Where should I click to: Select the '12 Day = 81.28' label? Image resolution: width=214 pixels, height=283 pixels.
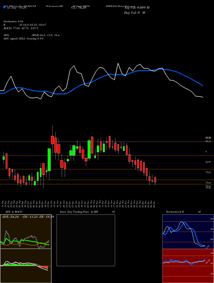click(17, 8)
